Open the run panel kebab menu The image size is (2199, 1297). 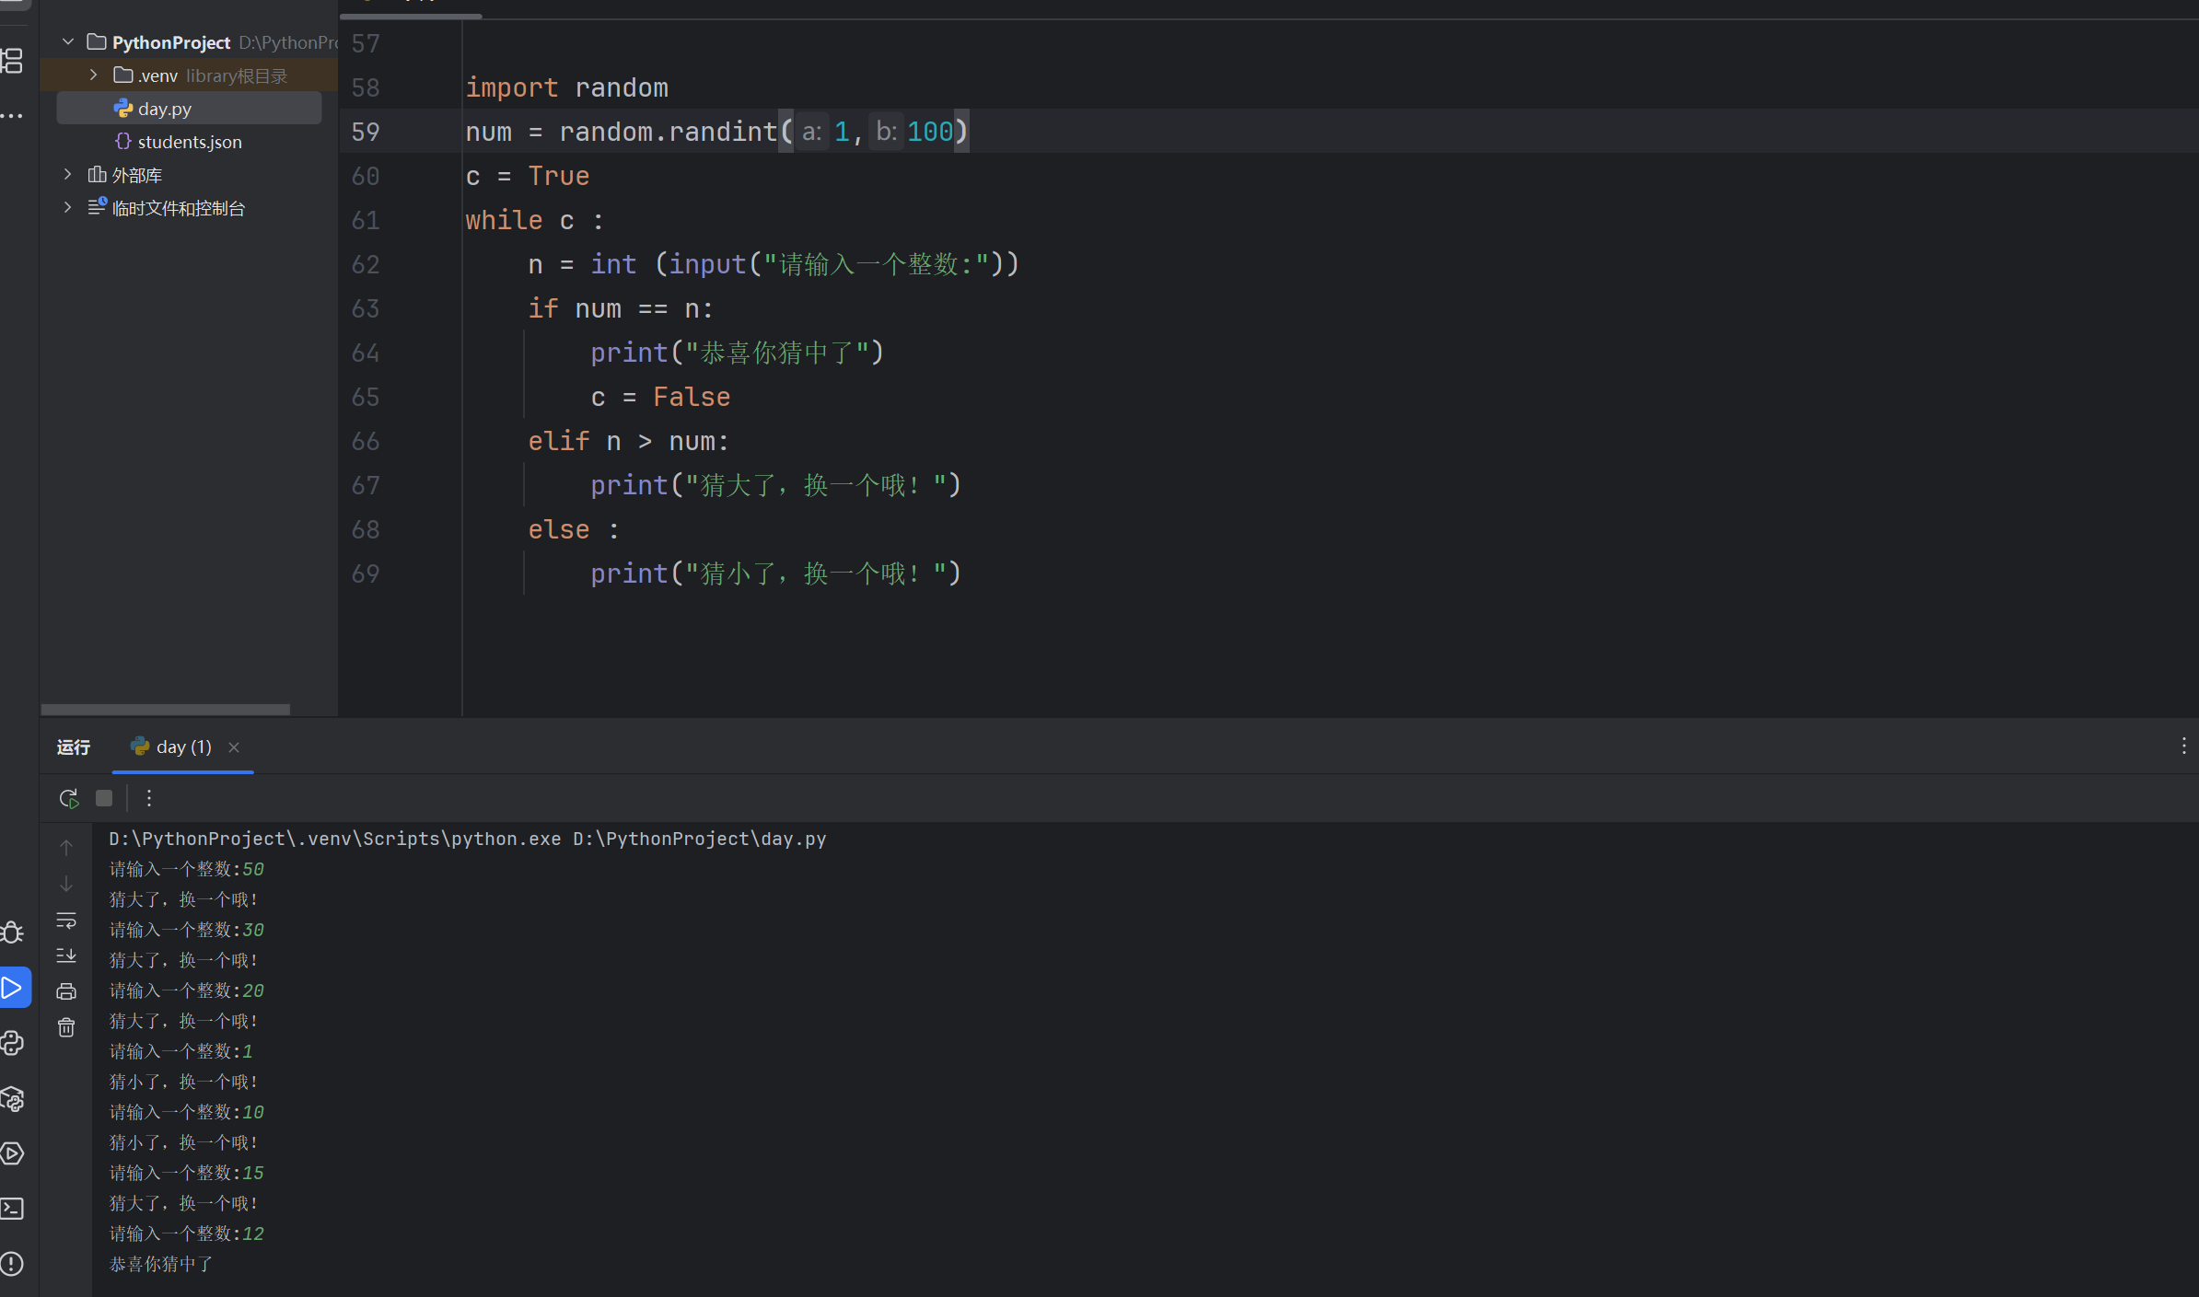148,798
